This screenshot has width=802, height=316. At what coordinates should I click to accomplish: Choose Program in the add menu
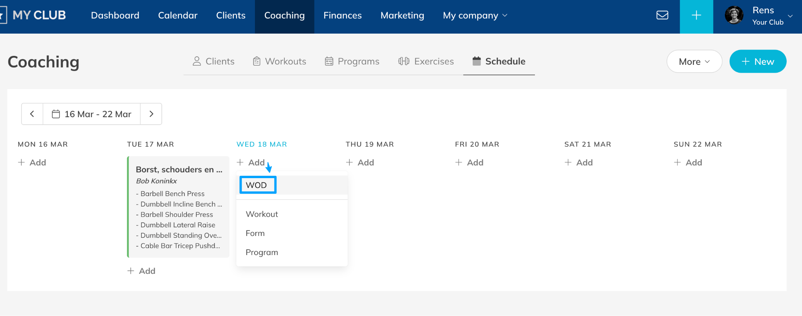point(262,252)
